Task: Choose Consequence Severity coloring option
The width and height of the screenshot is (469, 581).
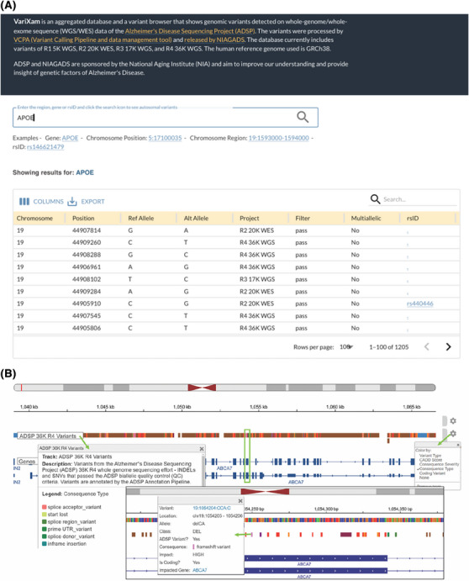Action: 439,464
